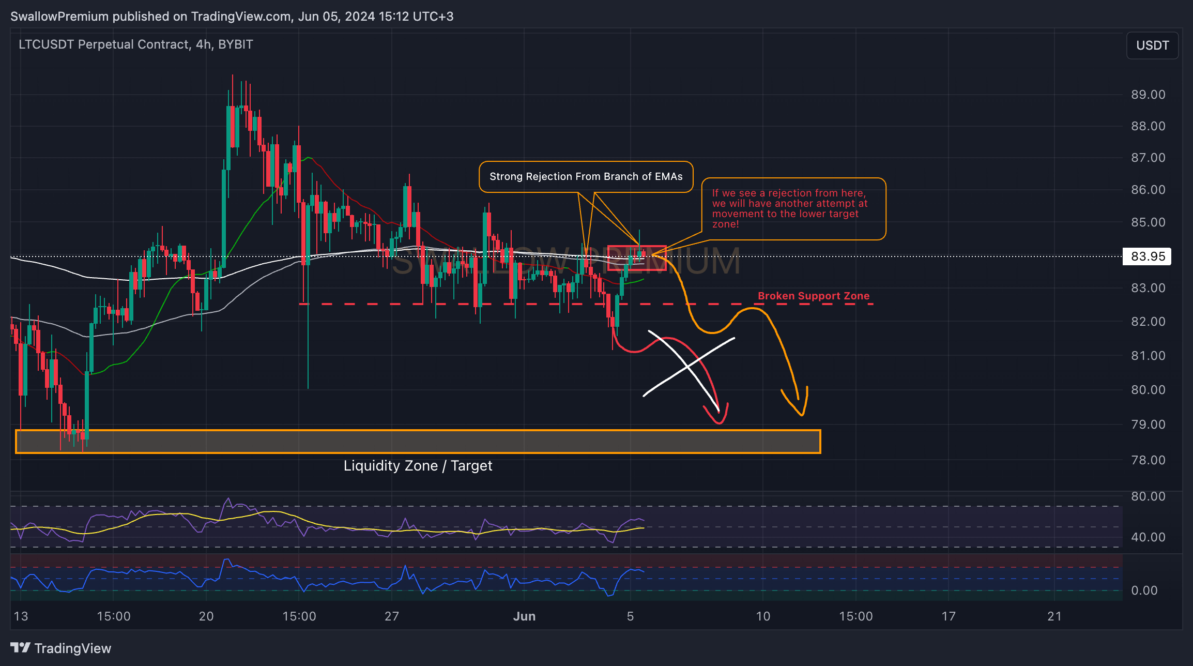Screen dimensions: 1193x666
Task: Click the 86.00 price axis label
Action: click(1148, 190)
